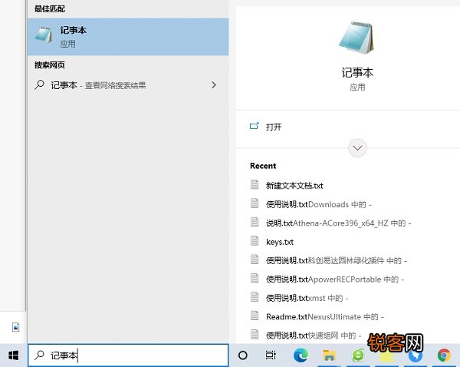This screenshot has height=367, width=460.
Task: Click document icon beside keys.txt
Action: point(255,240)
